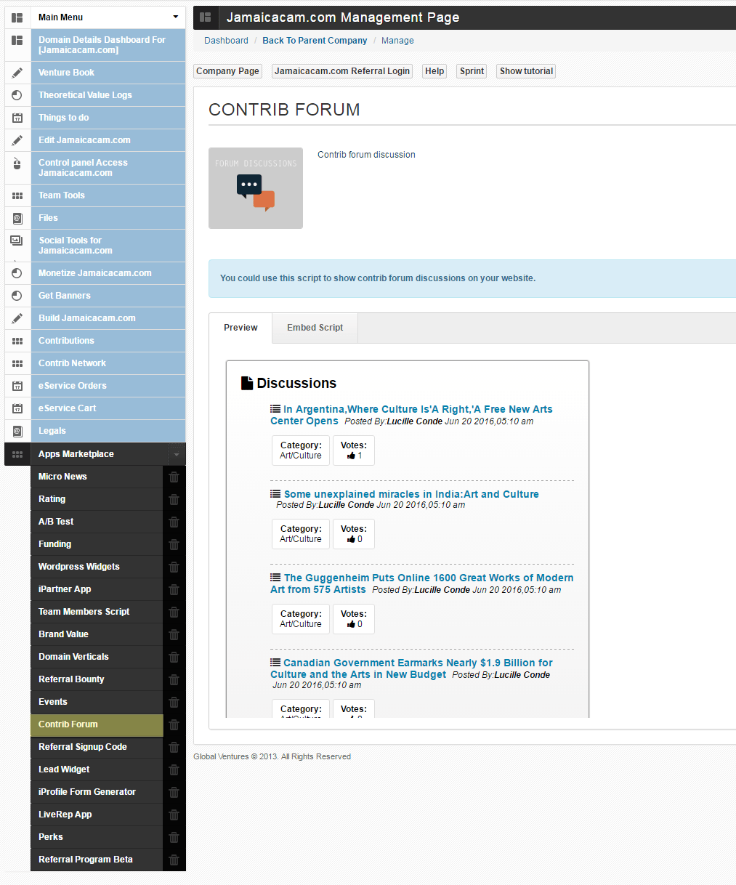Open Domain Details Dashboard menu item

(x=108, y=45)
